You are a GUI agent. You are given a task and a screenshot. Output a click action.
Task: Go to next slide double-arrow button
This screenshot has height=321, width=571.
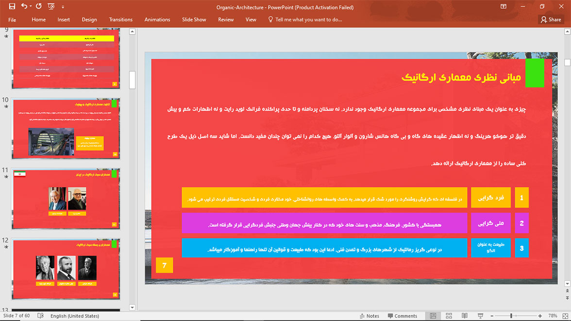[567, 298]
